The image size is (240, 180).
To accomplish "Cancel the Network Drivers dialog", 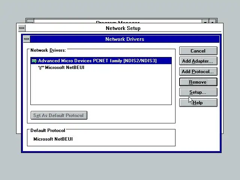I will pos(198,51).
